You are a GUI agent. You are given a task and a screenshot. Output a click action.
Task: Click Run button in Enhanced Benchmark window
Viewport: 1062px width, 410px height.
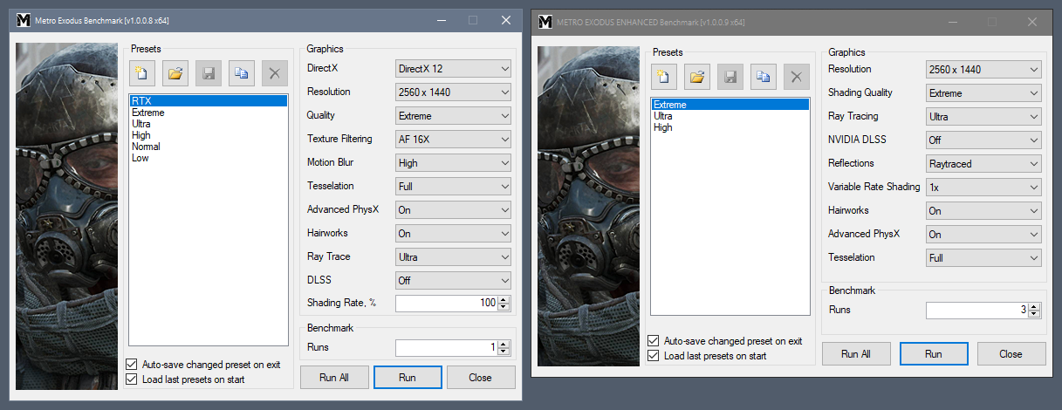point(934,354)
